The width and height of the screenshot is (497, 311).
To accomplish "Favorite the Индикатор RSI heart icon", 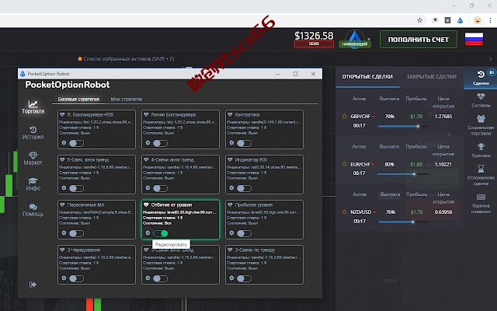I will click(x=230, y=159).
